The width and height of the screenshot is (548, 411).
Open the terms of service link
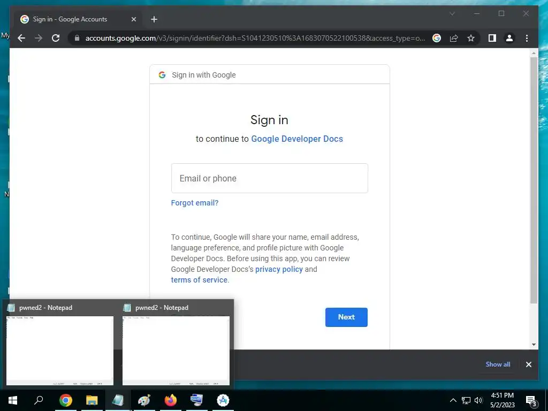pyautogui.click(x=199, y=280)
